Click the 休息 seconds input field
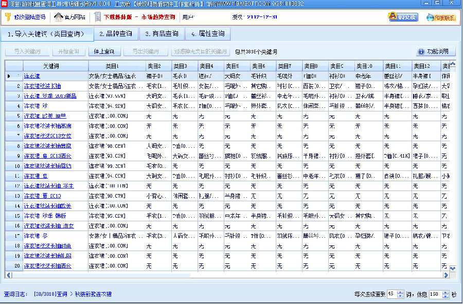The width and height of the screenshot is (463, 305). (x=434, y=294)
